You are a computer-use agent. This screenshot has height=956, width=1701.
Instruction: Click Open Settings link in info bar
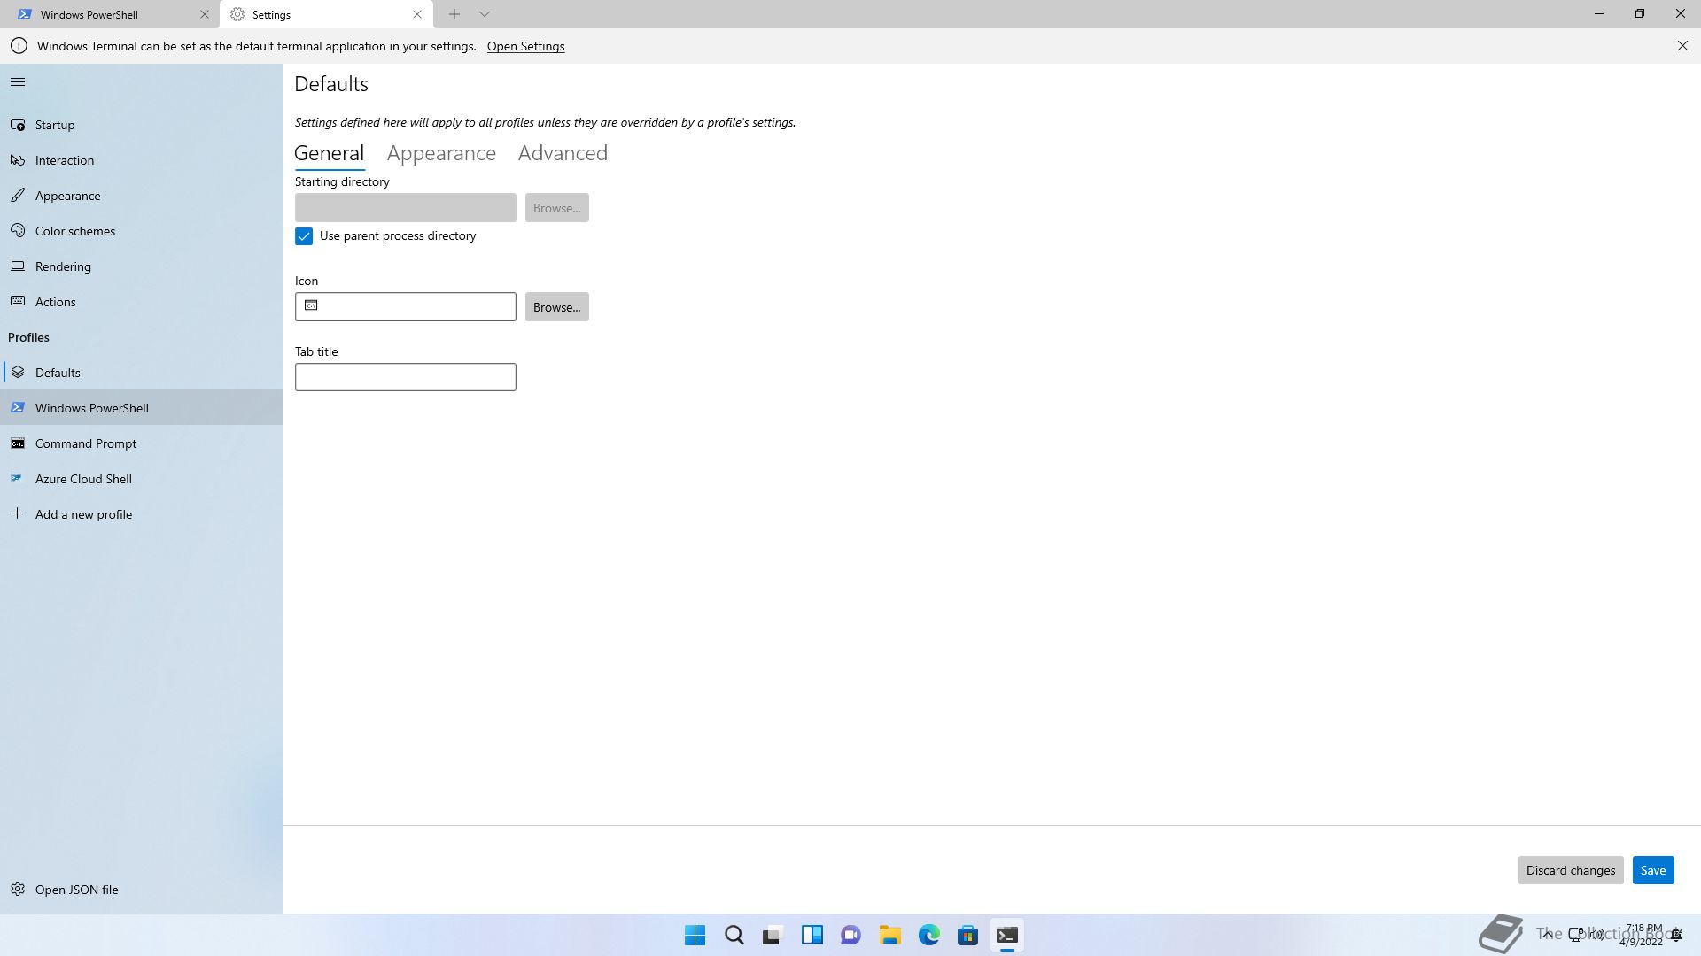(x=525, y=46)
